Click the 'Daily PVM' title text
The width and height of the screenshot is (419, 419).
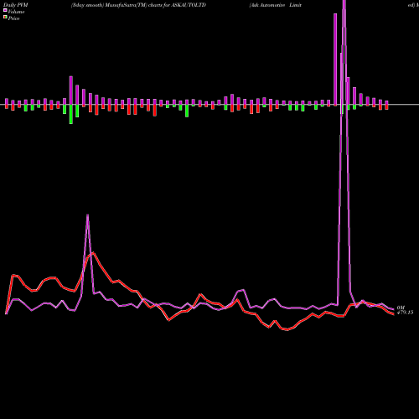point(16,5)
